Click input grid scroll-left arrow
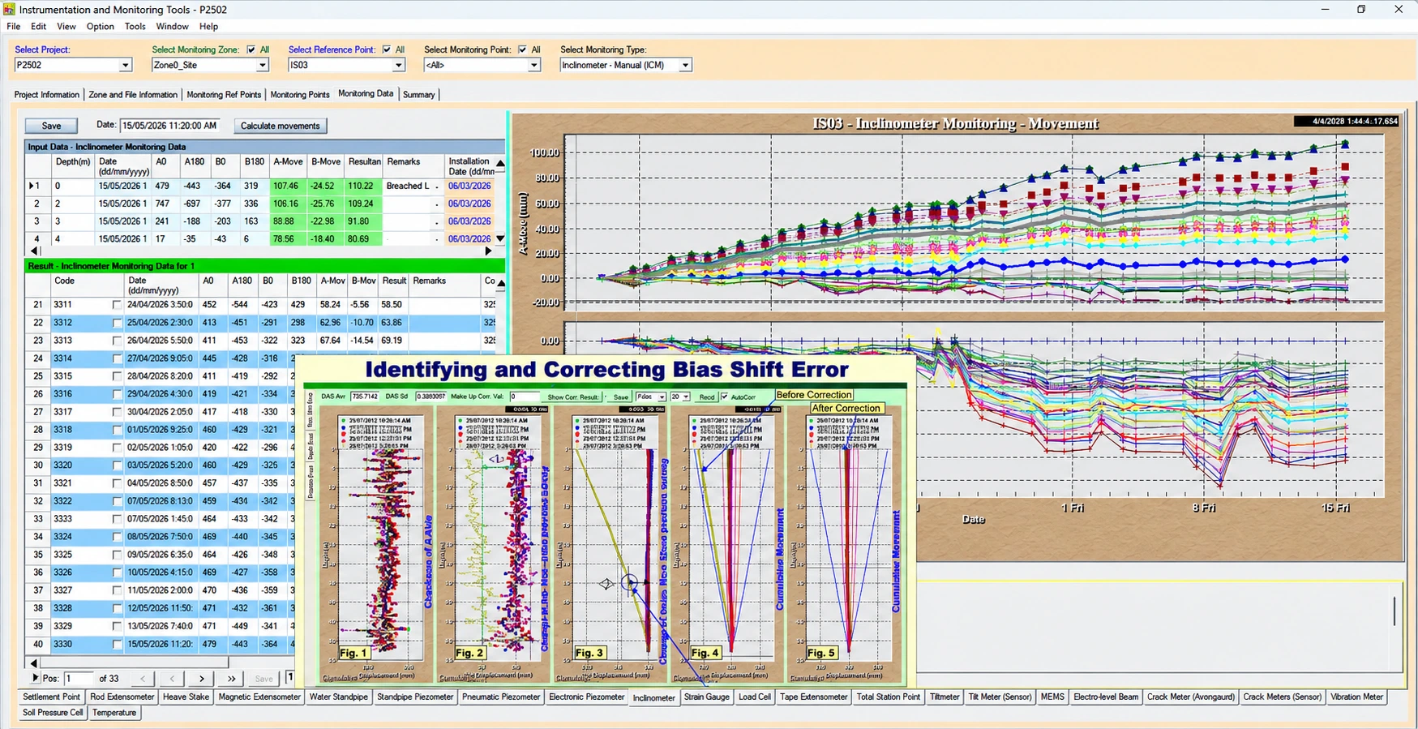Viewport: 1418px width, 729px height. (33, 251)
